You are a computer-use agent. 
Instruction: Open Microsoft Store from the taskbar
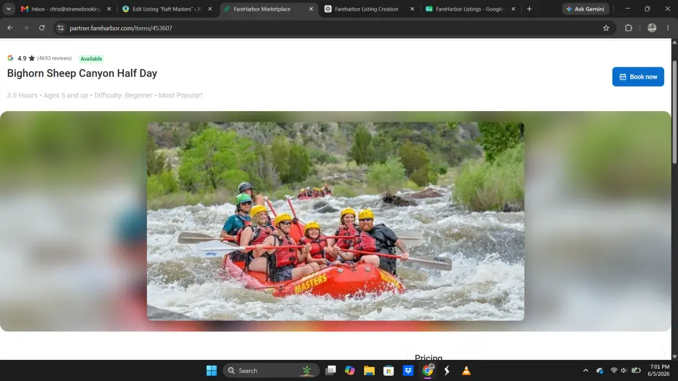[389, 370]
